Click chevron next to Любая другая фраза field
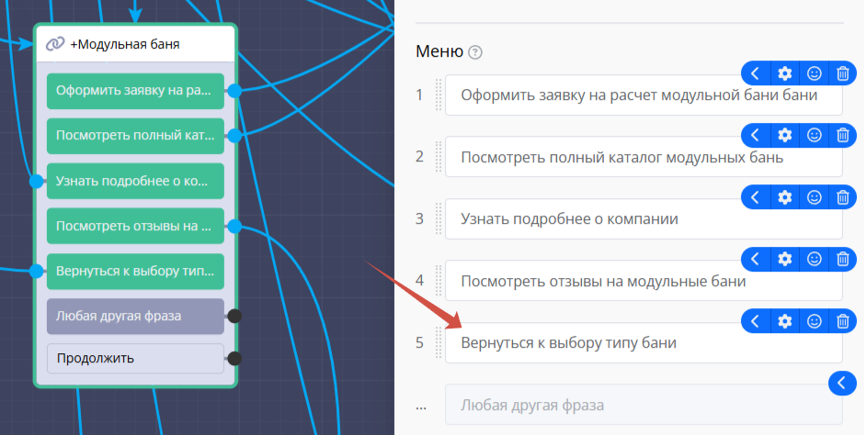867x435 pixels. coord(842,383)
